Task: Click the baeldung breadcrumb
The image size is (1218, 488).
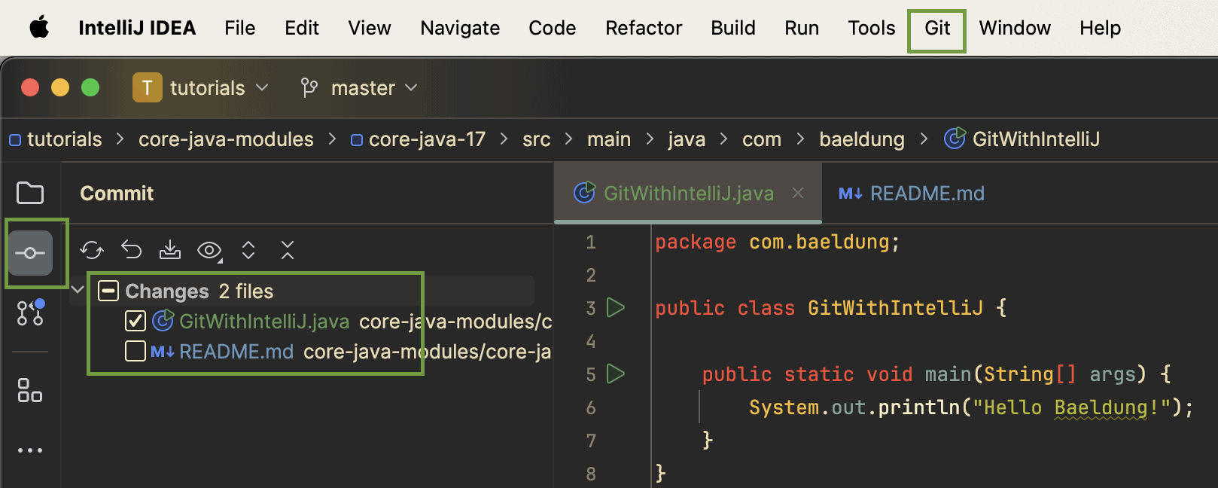Action: click(862, 139)
